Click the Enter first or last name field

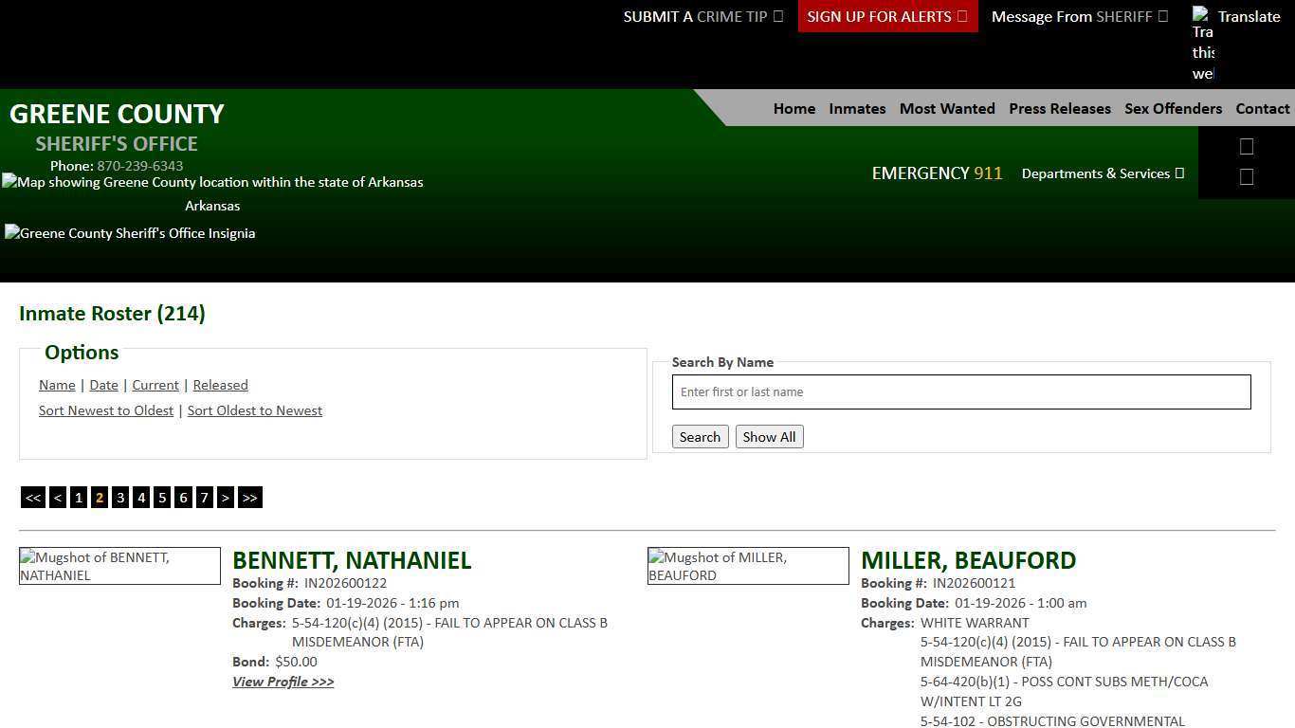click(960, 391)
